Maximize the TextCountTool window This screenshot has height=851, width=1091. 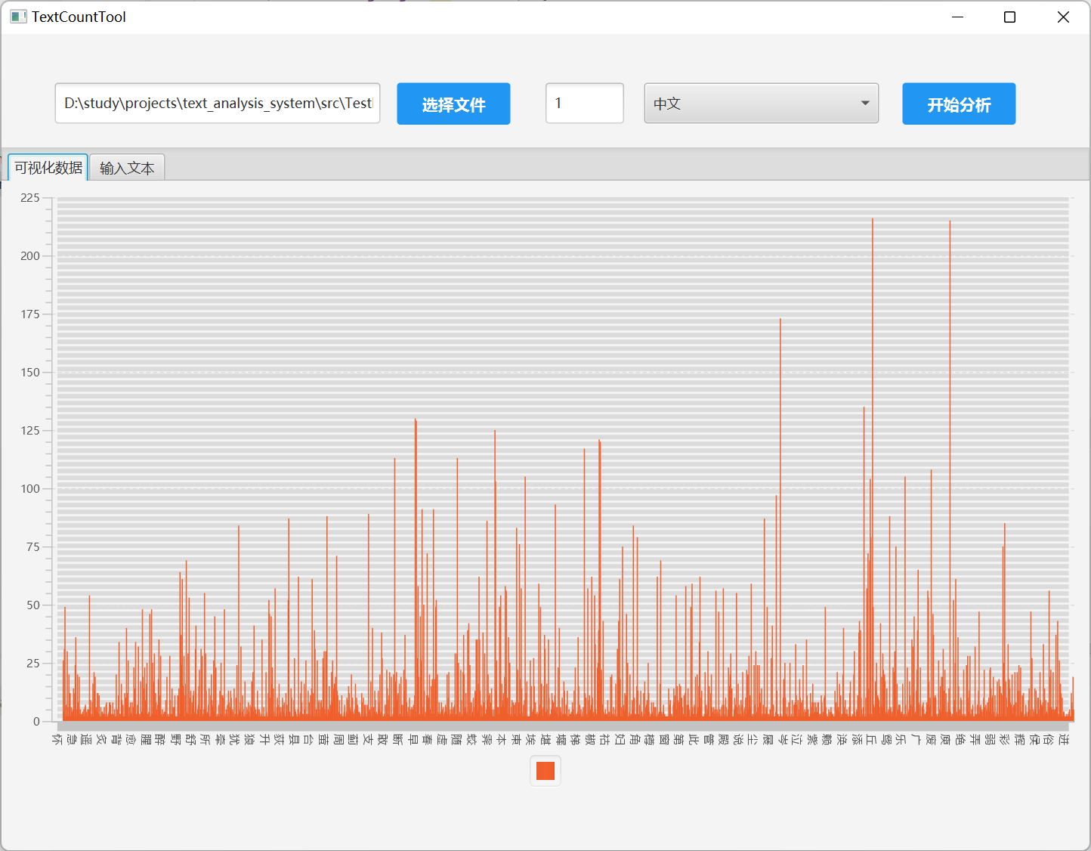(1009, 17)
